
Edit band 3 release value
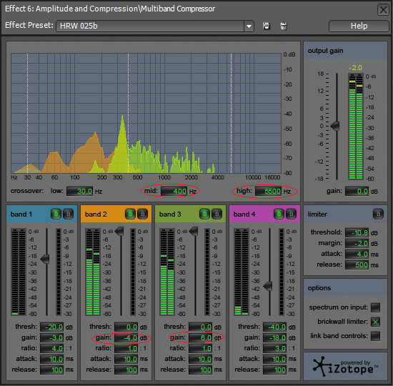[200, 370]
